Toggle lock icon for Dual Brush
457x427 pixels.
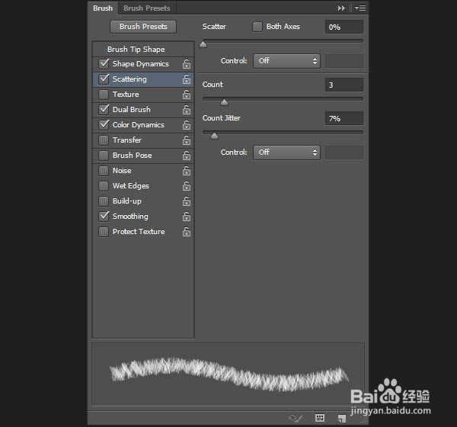(x=187, y=110)
